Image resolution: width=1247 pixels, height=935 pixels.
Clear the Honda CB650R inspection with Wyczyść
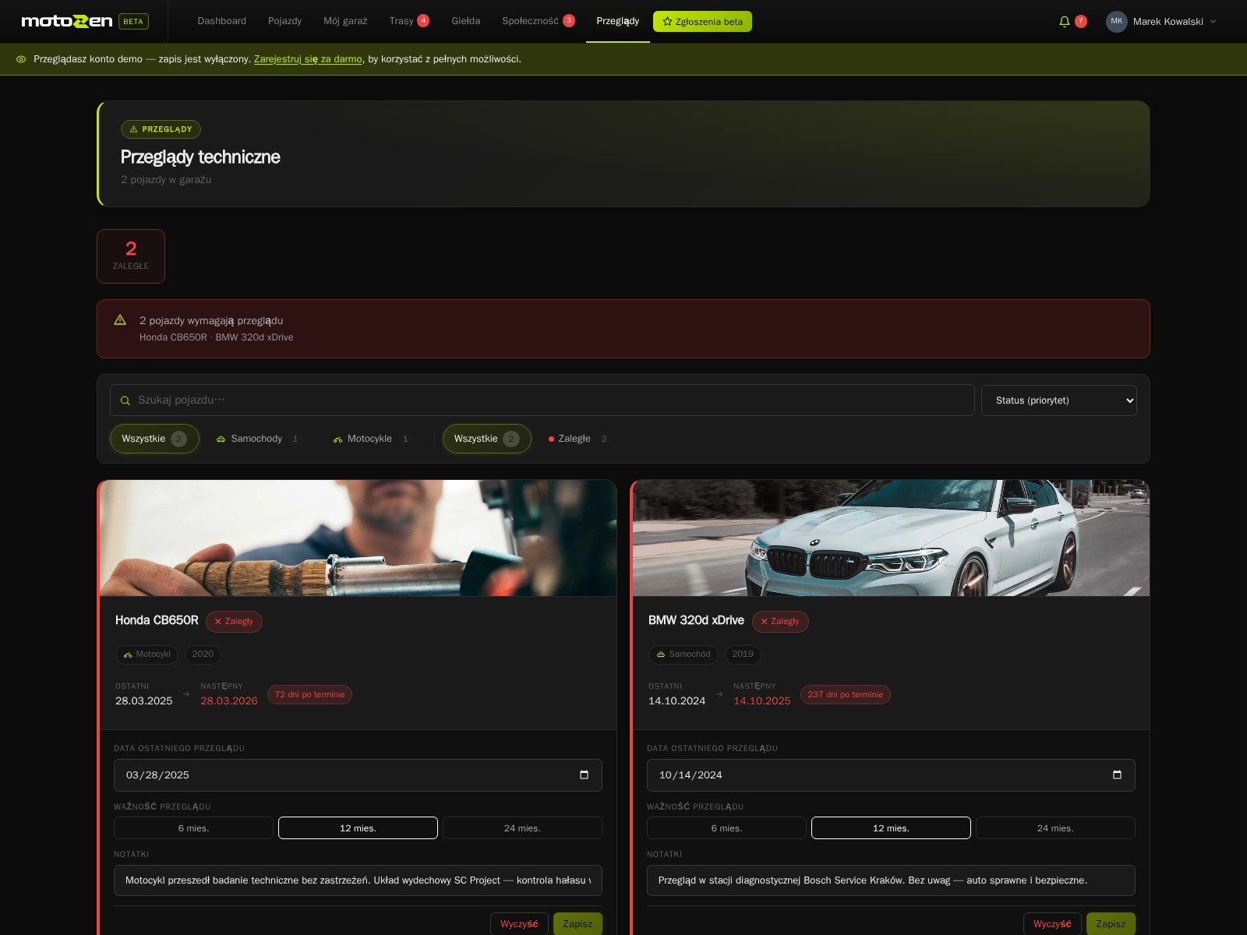click(519, 923)
